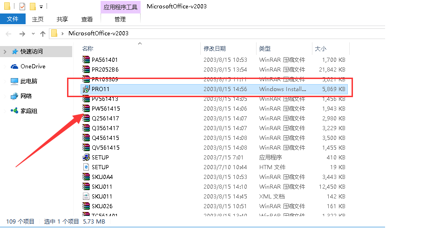Open the quick access toolbar customize dropdown
The height and width of the screenshot is (251, 447).
[x=41, y=7]
